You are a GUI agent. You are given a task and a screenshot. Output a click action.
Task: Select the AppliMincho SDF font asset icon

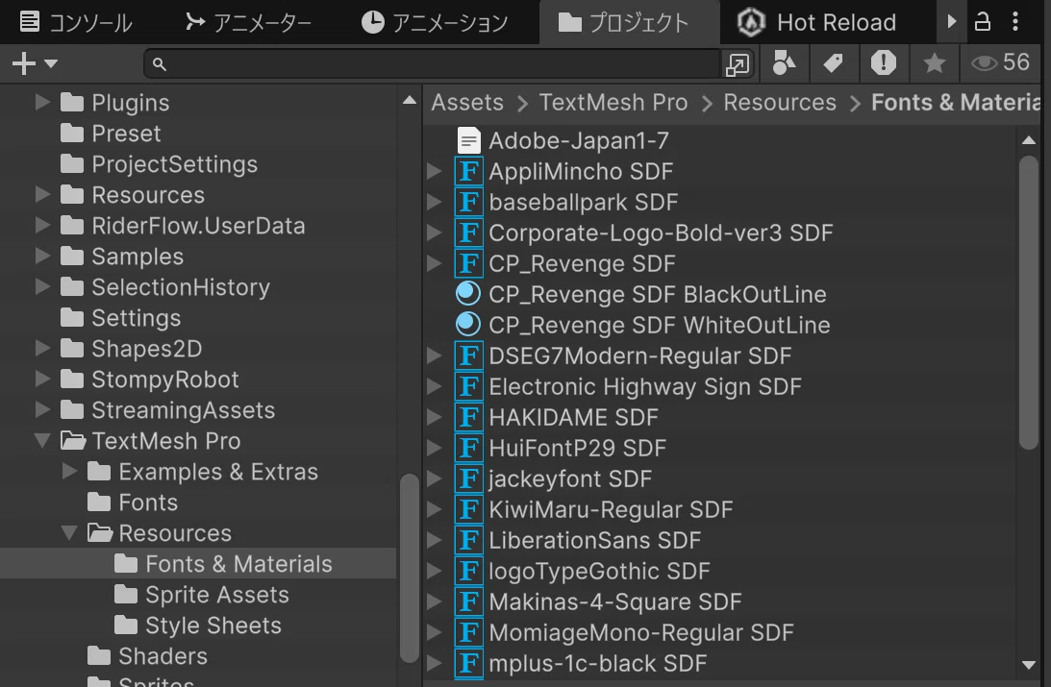tap(468, 171)
